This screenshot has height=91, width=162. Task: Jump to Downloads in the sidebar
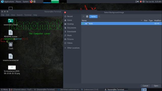[70, 32]
